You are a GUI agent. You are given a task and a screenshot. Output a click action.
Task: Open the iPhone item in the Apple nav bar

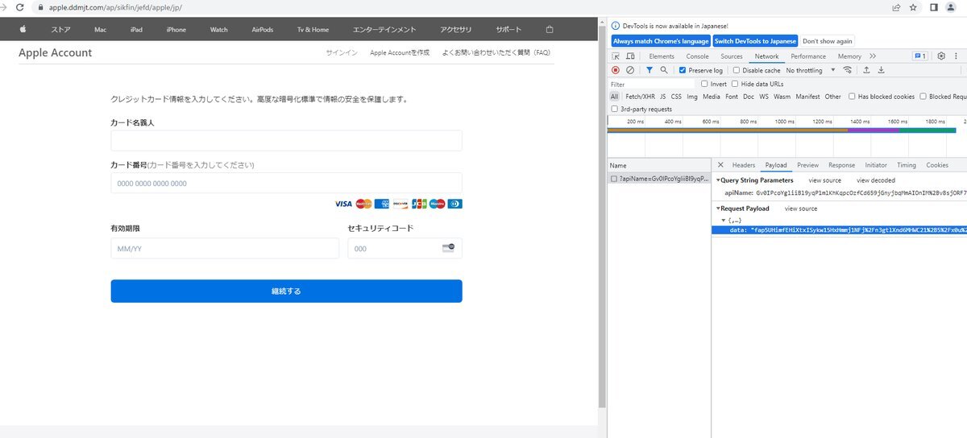point(176,30)
